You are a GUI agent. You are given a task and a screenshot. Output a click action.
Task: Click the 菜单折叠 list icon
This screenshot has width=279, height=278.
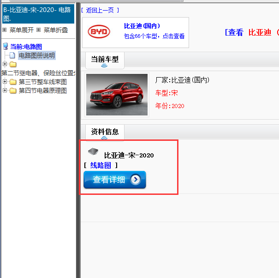(38, 30)
